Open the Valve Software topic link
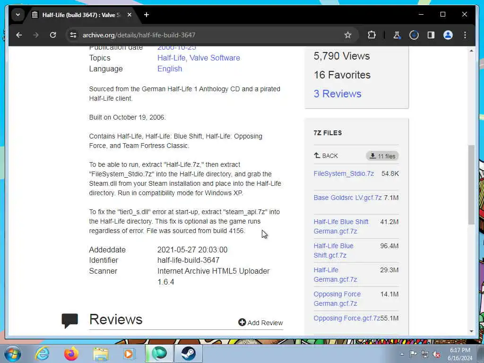 click(x=215, y=58)
